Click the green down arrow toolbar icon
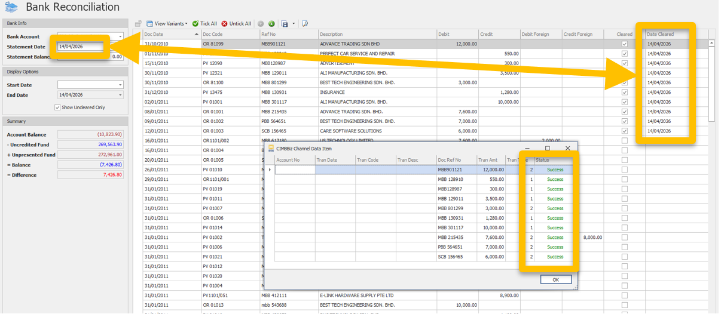Image resolution: width=721 pixels, height=317 pixels. [271, 24]
